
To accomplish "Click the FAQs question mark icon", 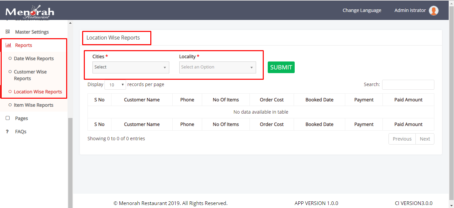I will pos(7,132).
